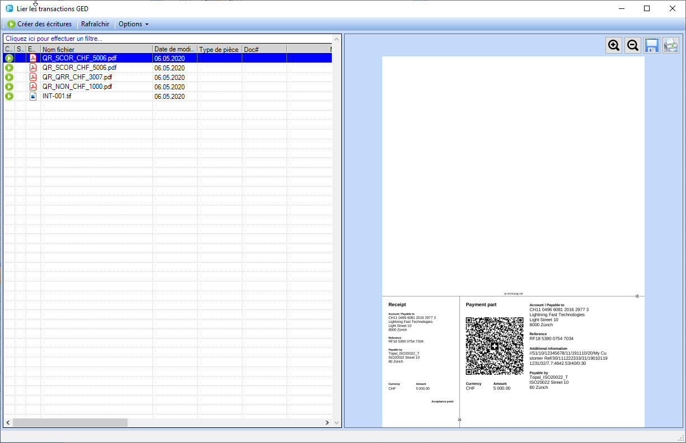
Task: Click green play icon beside INT-001.tif
Action: pyautogui.click(x=9, y=97)
